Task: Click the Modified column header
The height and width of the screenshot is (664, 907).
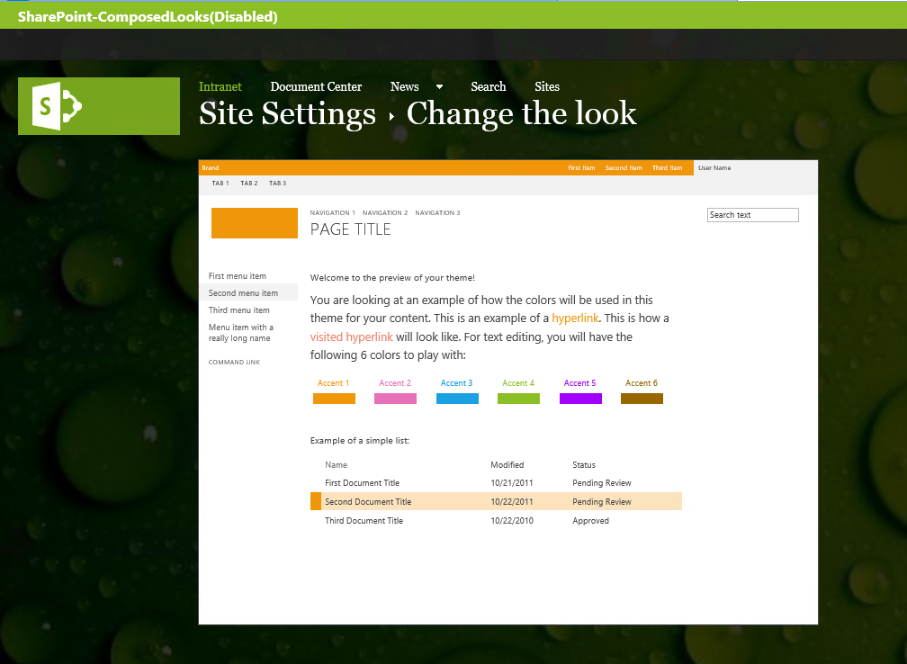Action: click(507, 465)
